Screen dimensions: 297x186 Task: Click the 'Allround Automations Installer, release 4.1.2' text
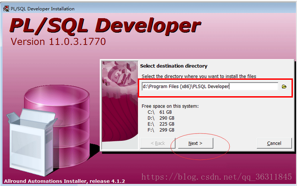(x=64, y=181)
